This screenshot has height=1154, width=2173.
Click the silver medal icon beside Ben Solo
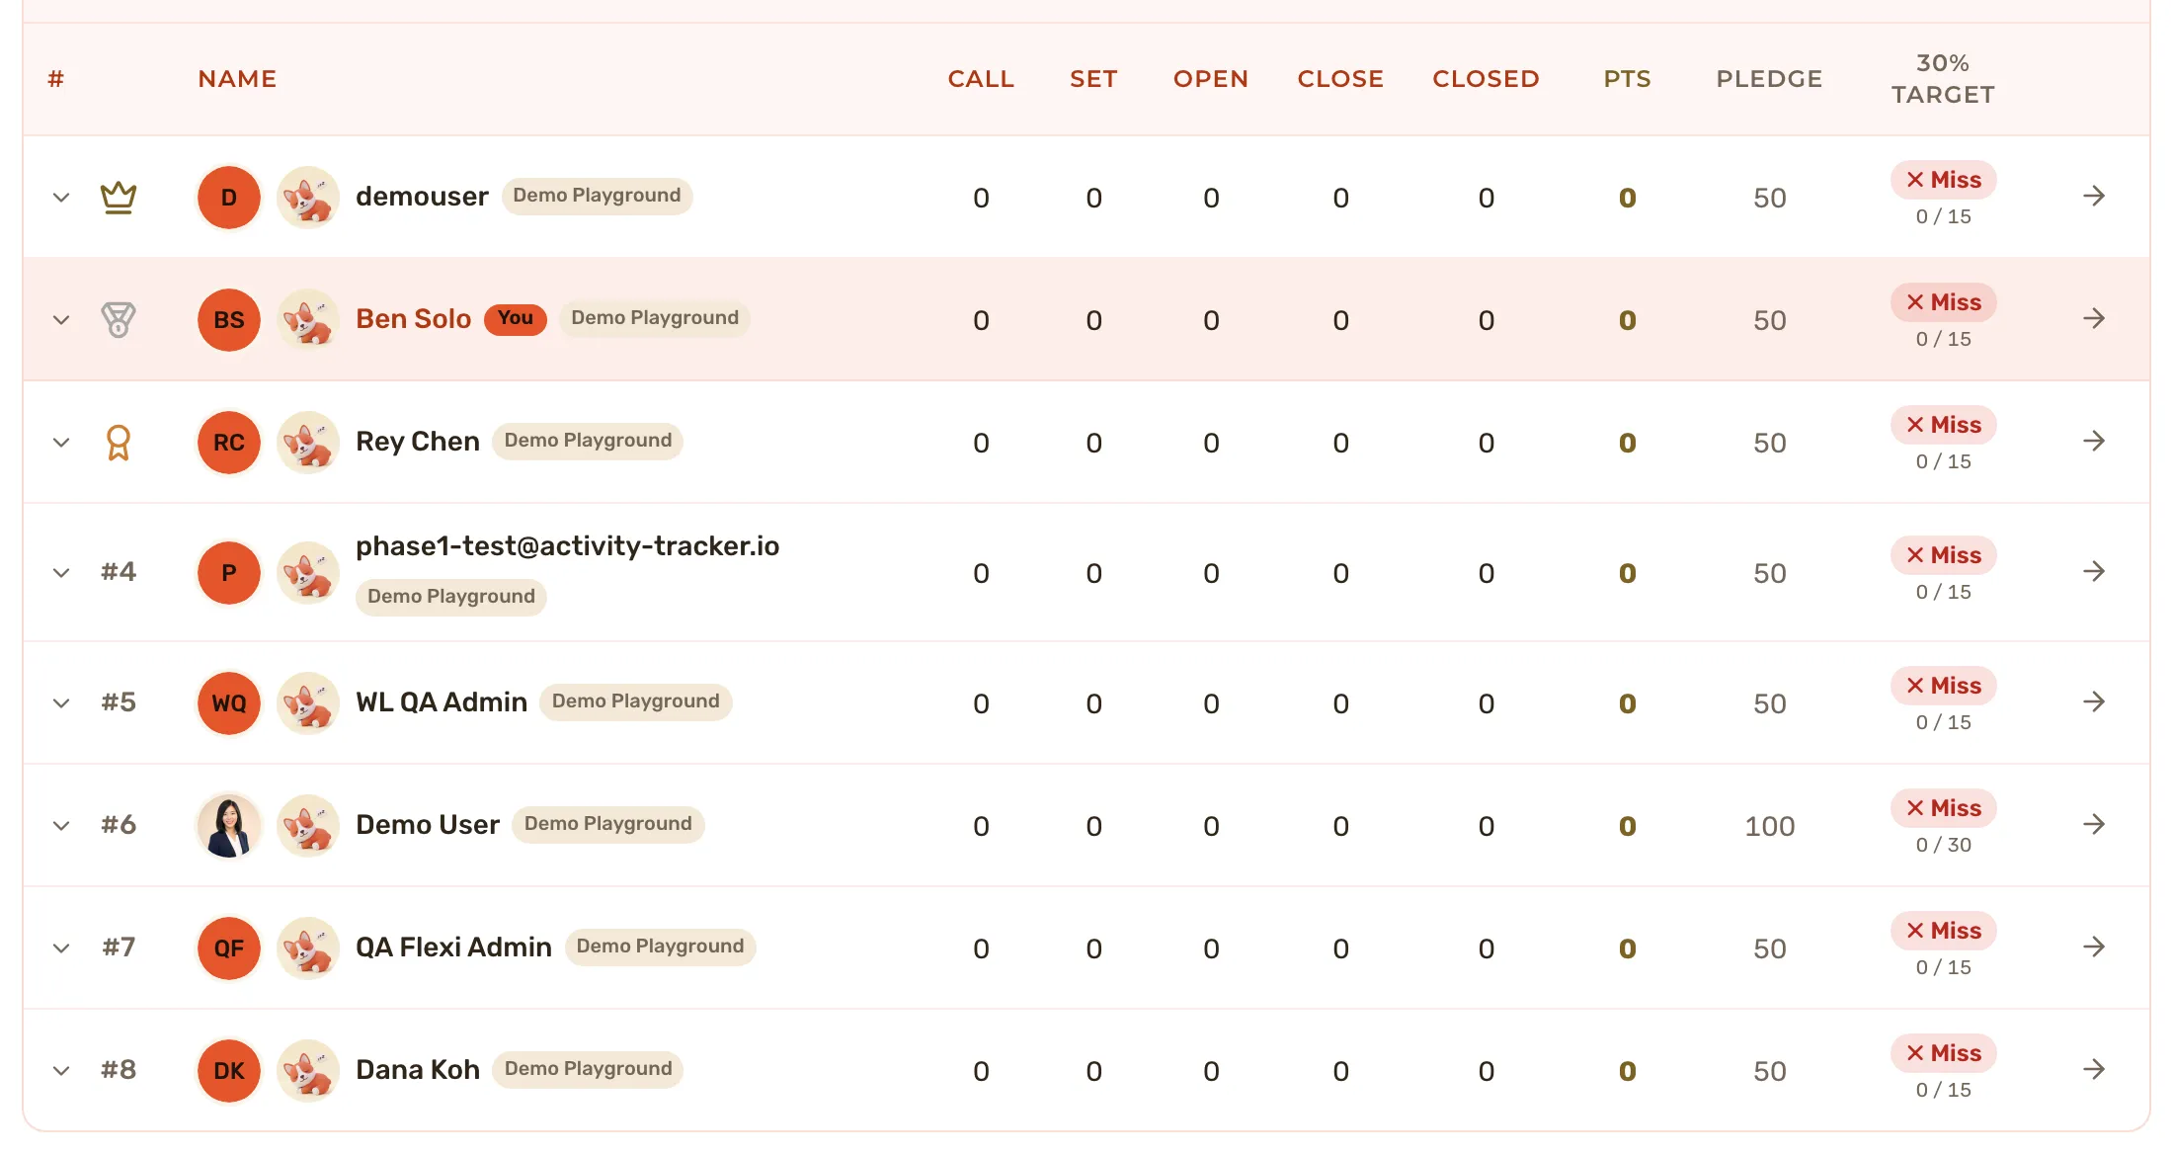(x=119, y=320)
